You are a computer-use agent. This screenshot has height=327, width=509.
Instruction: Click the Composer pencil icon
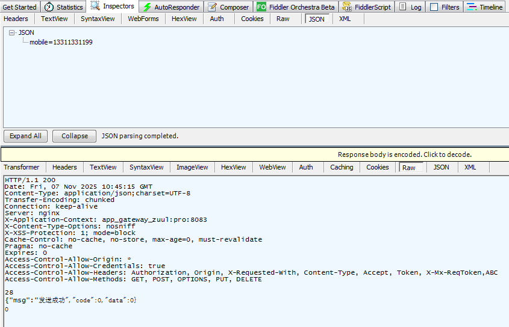tap(212, 7)
